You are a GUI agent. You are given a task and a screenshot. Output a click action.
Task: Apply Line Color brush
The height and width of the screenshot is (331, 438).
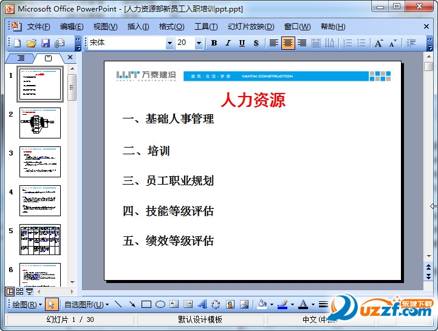[283, 304]
